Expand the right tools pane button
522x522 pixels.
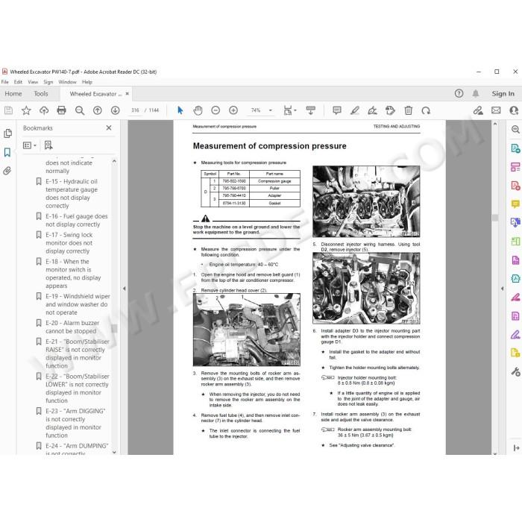[516, 447]
